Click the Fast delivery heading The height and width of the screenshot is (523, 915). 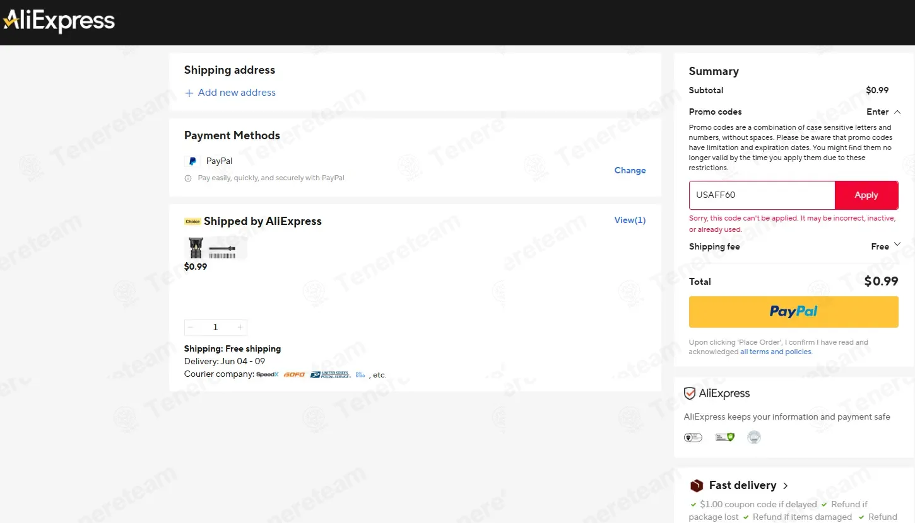click(742, 485)
